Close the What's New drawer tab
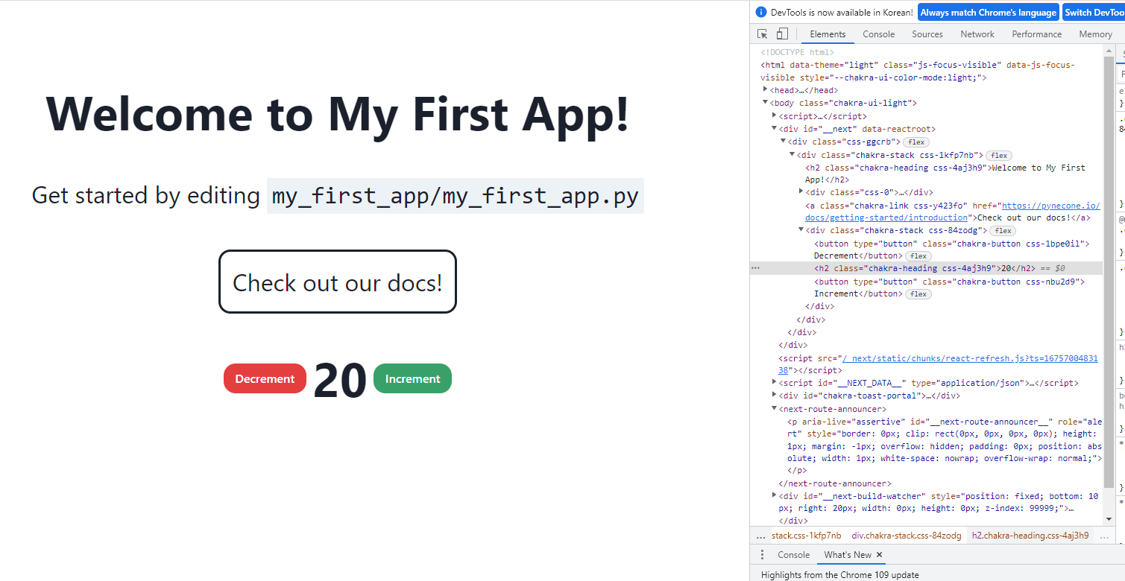 click(x=879, y=555)
